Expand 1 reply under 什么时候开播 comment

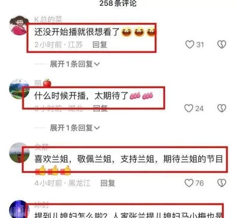(75, 128)
